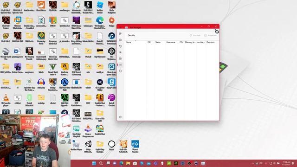
Task: Sort Details list by Description column
Action: coord(212,42)
